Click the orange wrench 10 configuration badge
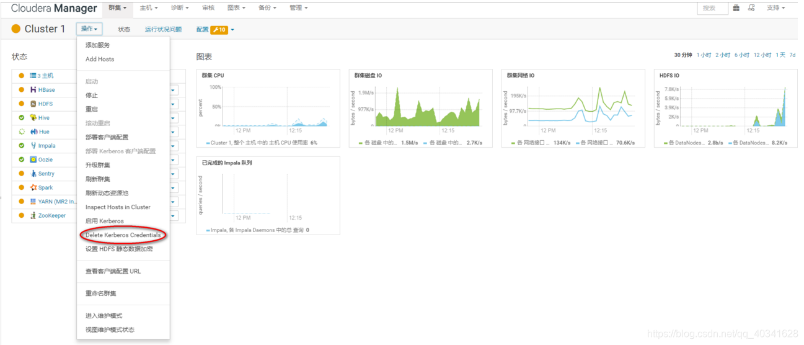 219,30
